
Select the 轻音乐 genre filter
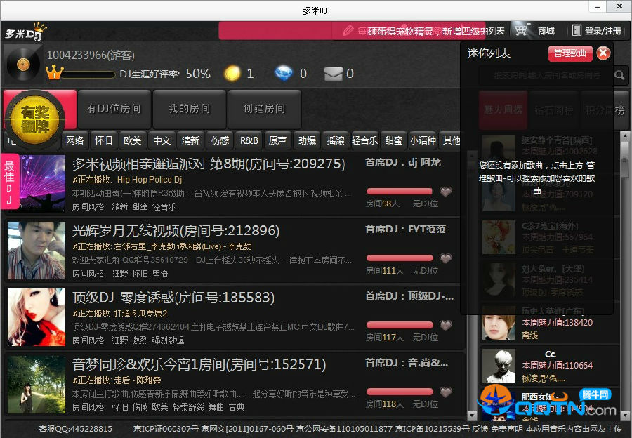coord(364,140)
